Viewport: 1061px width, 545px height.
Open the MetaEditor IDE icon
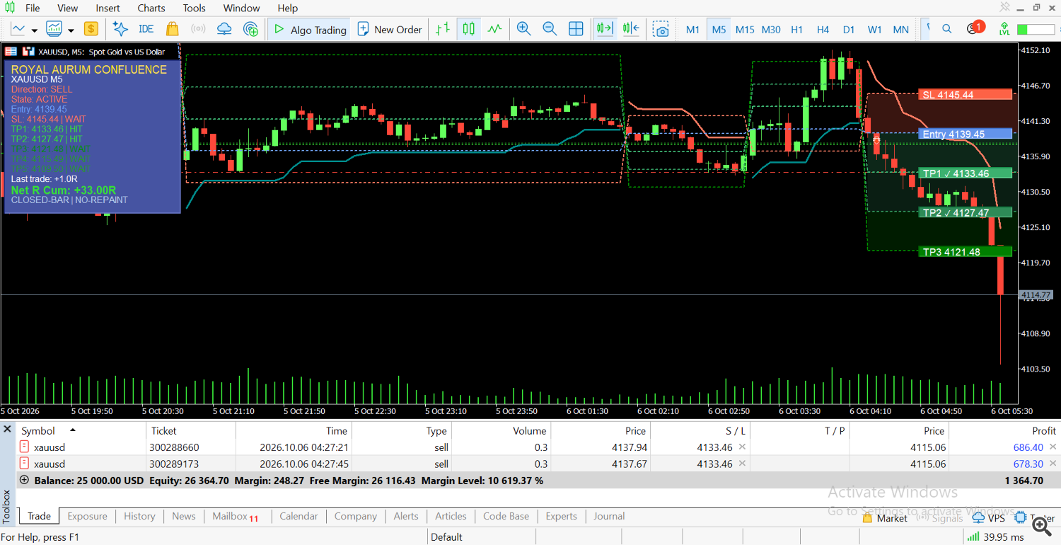pyautogui.click(x=146, y=29)
